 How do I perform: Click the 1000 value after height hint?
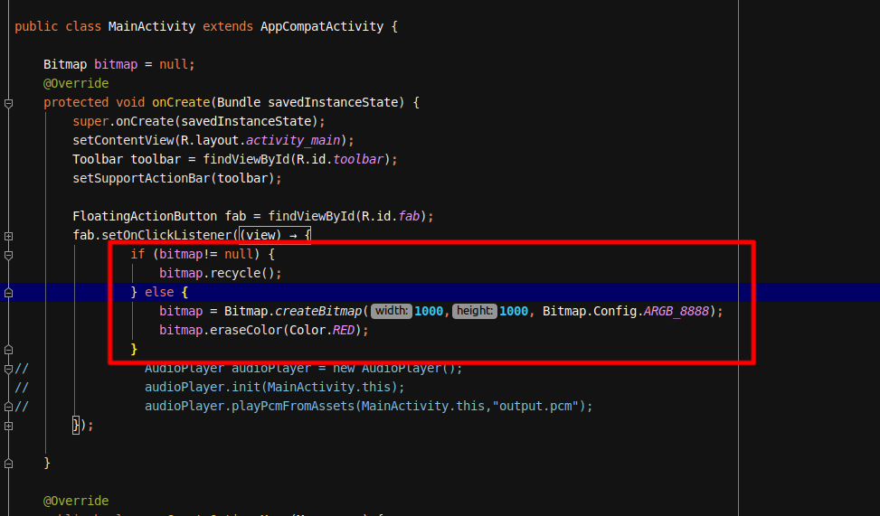click(x=514, y=311)
